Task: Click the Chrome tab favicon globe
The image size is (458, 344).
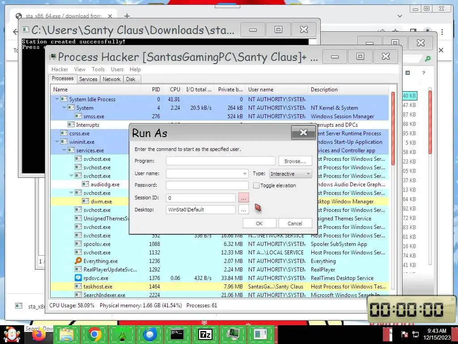Action: click(x=19, y=16)
